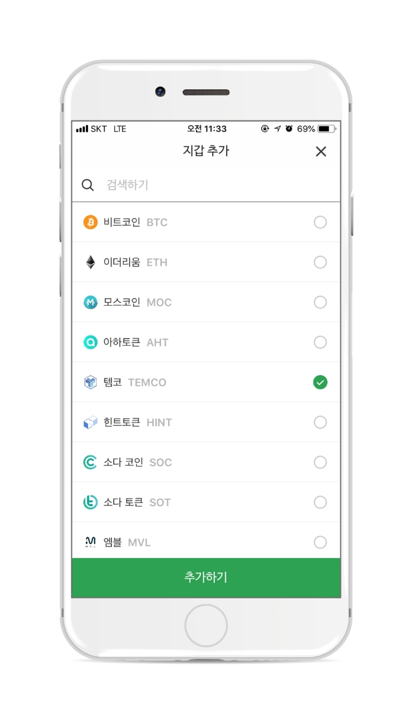Select the Soda Token SOT radio button

click(320, 502)
